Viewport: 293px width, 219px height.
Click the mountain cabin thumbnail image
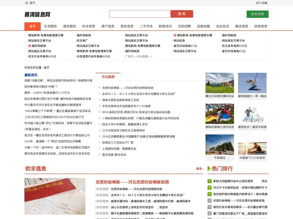click(x=220, y=83)
